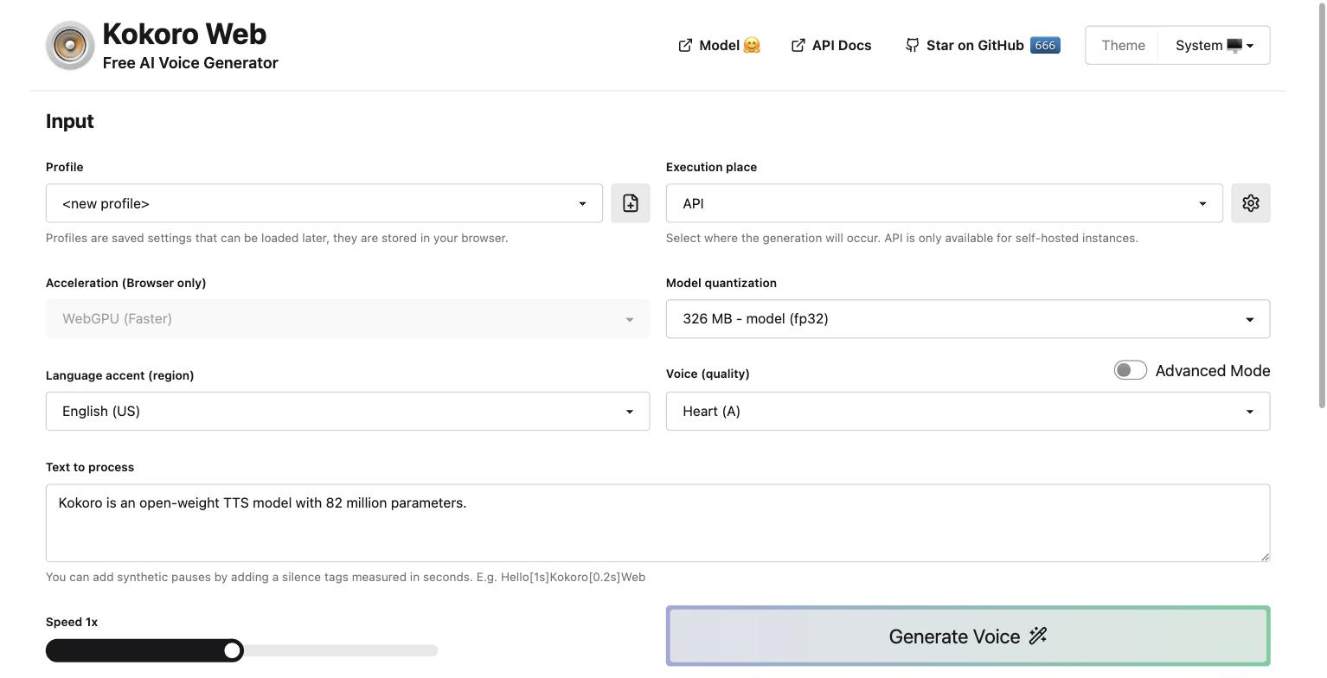The image size is (1327, 678).
Task: Open the Execution place dropdown
Action: click(945, 203)
